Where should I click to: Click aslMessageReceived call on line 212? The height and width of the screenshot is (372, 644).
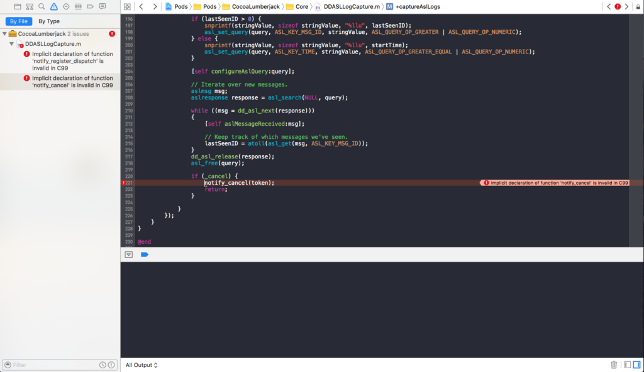[x=254, y=124]
